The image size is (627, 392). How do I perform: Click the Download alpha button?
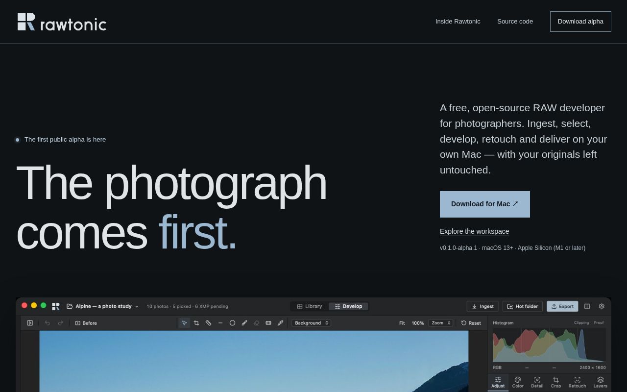tap(580, 22)
